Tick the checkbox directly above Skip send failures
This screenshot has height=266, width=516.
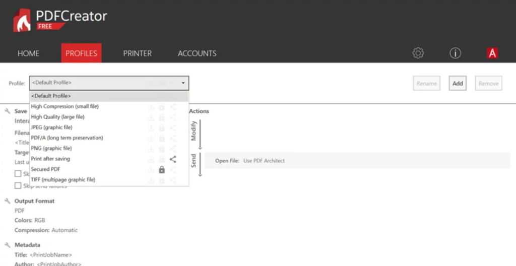coord(18,173)
